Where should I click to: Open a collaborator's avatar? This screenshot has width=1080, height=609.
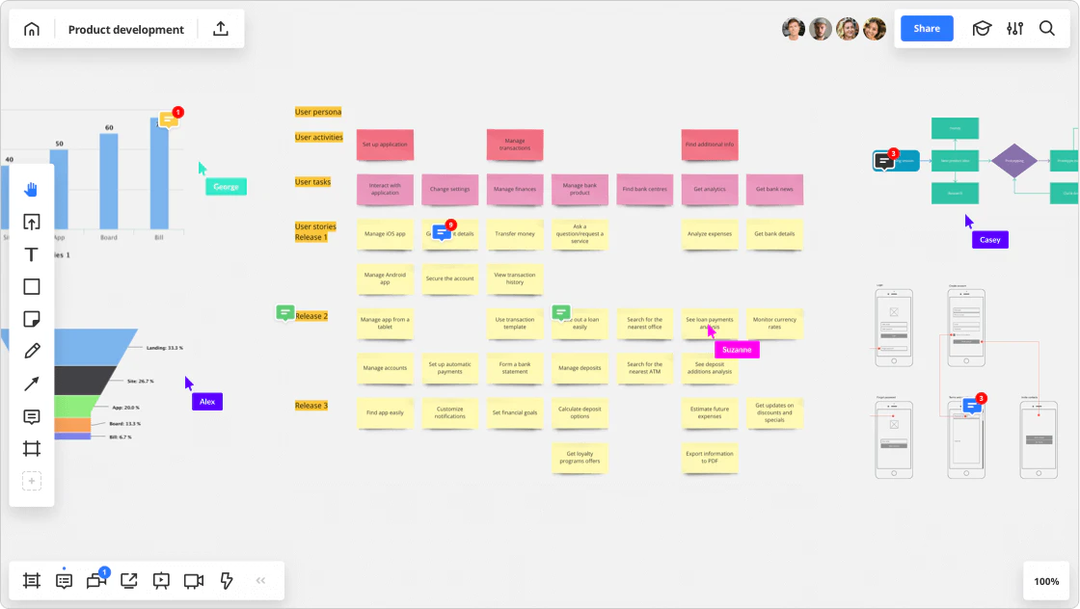[794, 29]
